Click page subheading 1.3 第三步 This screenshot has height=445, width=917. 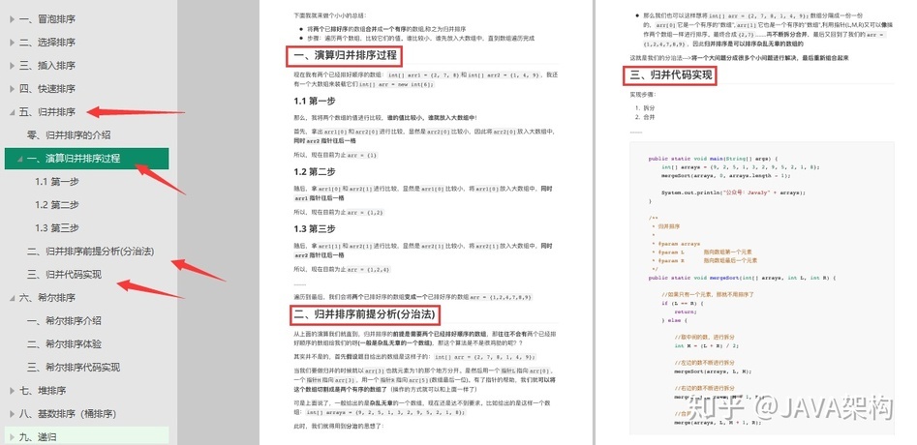pyautogui.click(x=315, y=229)
